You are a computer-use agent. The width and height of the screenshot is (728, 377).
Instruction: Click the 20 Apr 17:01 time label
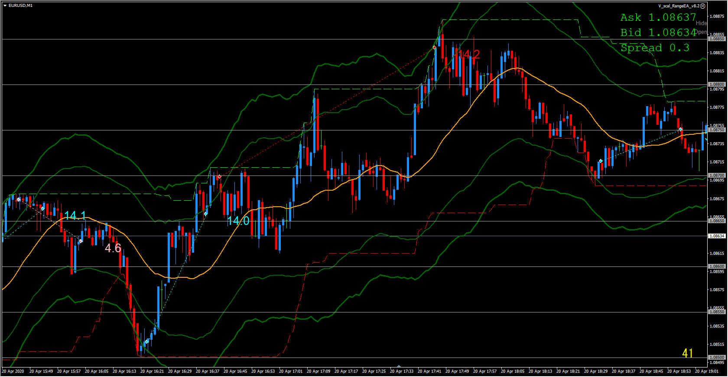tap(291, 371)
